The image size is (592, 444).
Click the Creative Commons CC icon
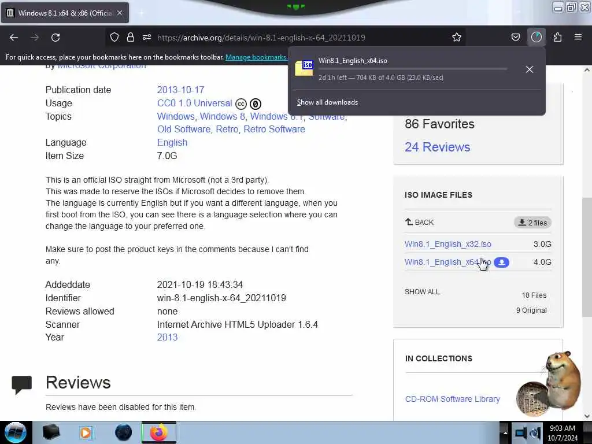click(x=241, y=104)
